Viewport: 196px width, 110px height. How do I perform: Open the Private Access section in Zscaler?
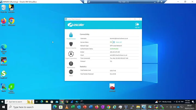click(71, 36)
